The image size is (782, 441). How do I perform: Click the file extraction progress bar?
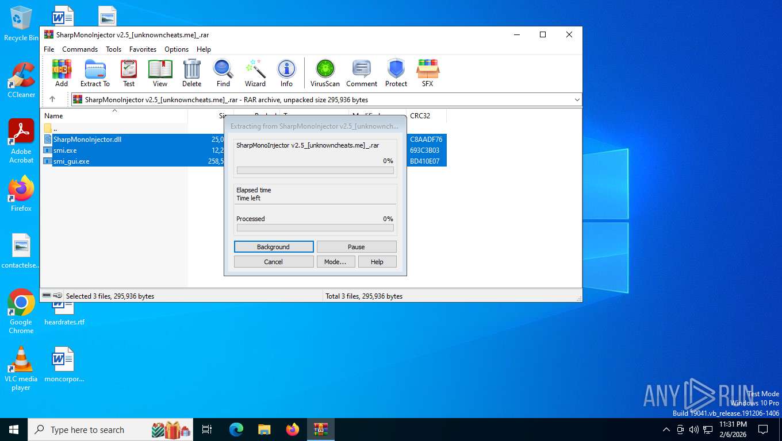(x=315, y=171)
